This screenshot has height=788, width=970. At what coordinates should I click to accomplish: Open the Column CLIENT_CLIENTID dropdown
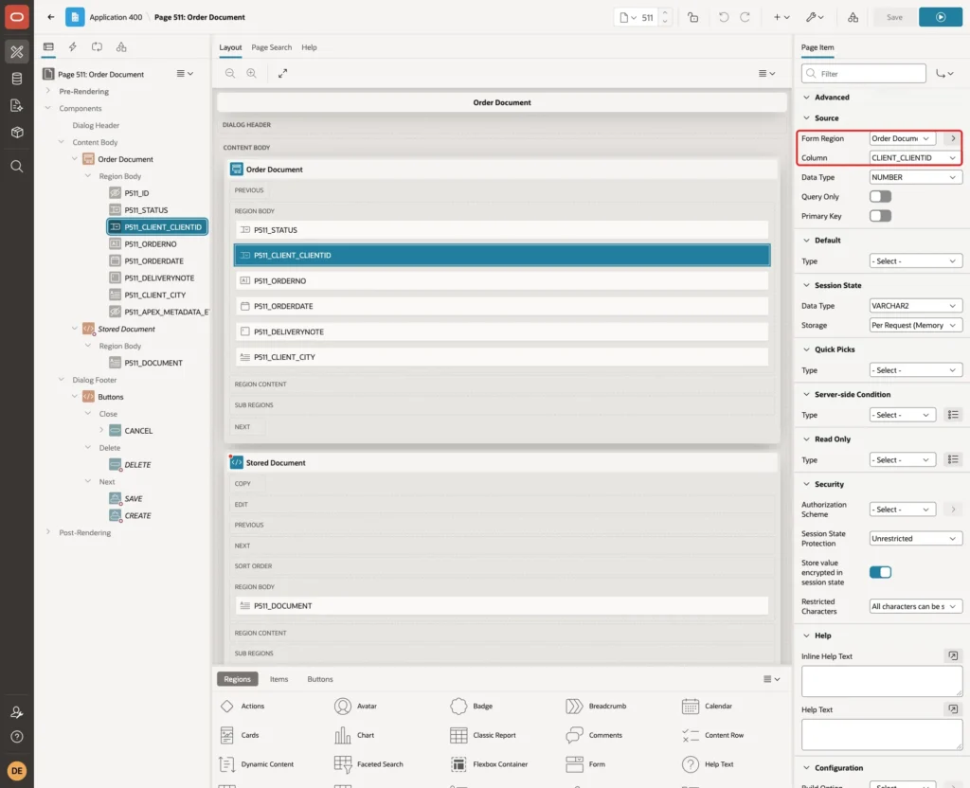click(916, 158)
